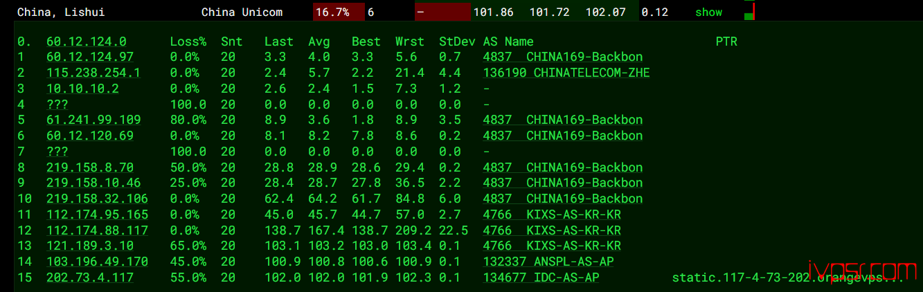Click the 'Loss%' column header
Screen dimensions: 923x292
coord(188,42)
